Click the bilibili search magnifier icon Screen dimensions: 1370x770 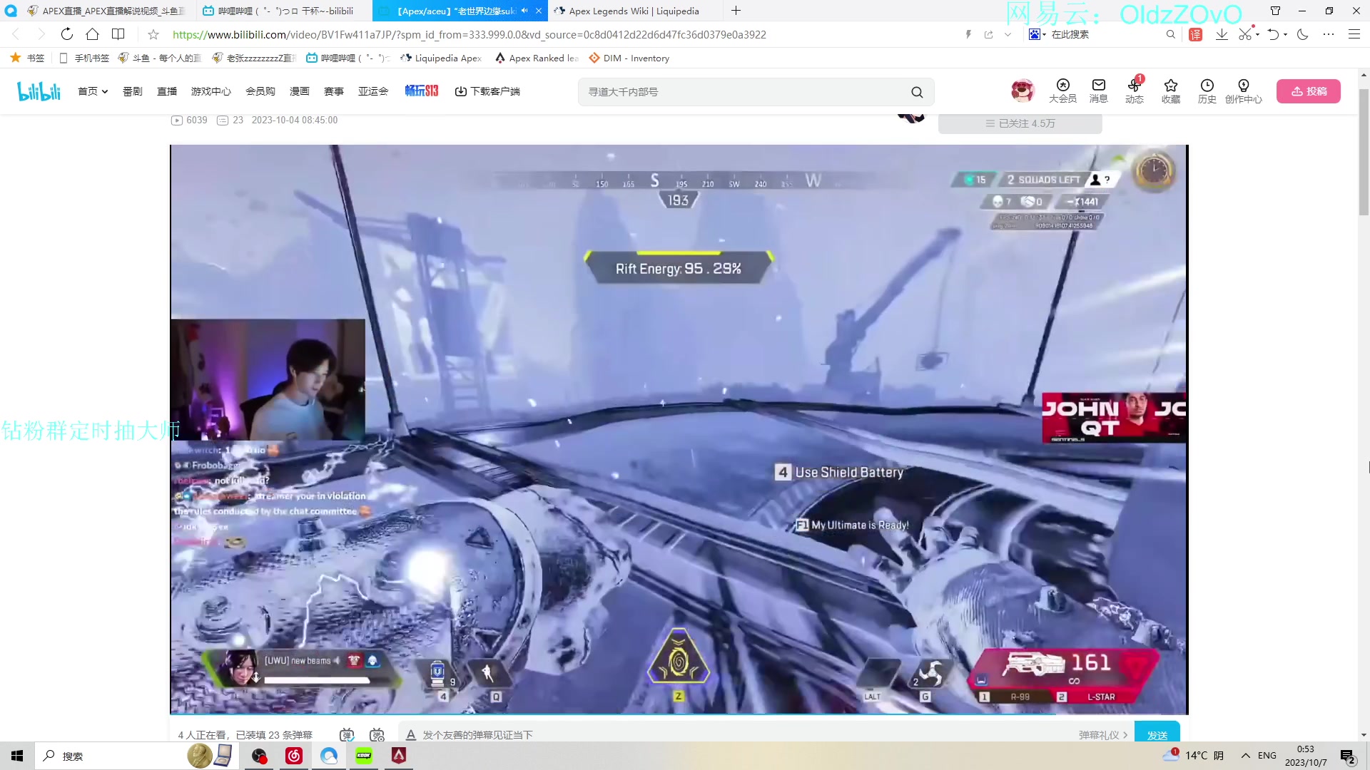pos(917,92)
